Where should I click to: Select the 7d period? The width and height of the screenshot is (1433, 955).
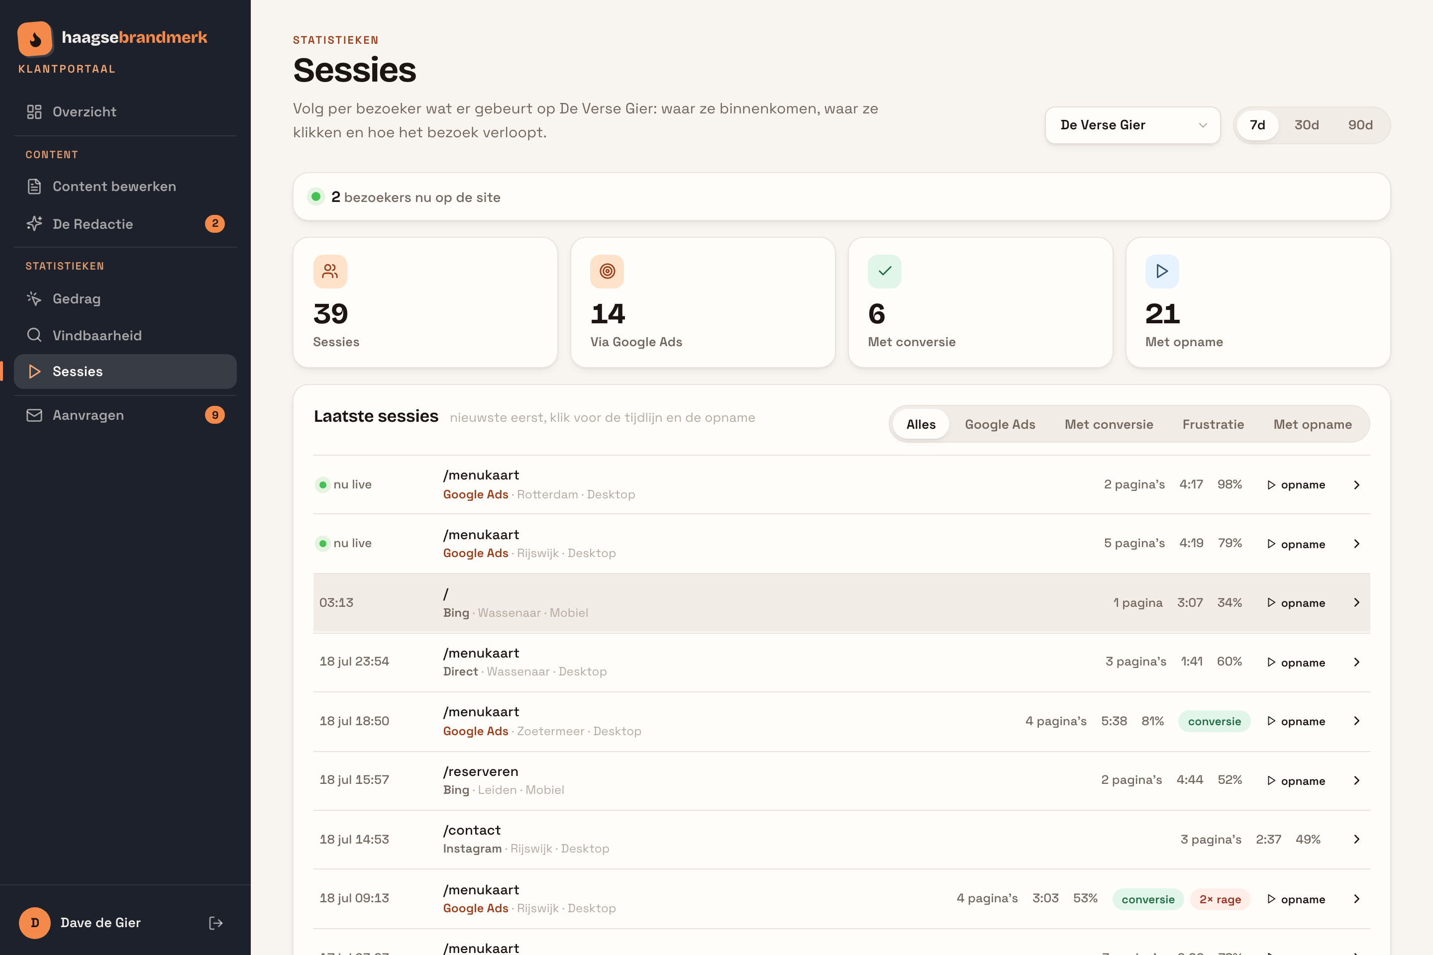1257,125
